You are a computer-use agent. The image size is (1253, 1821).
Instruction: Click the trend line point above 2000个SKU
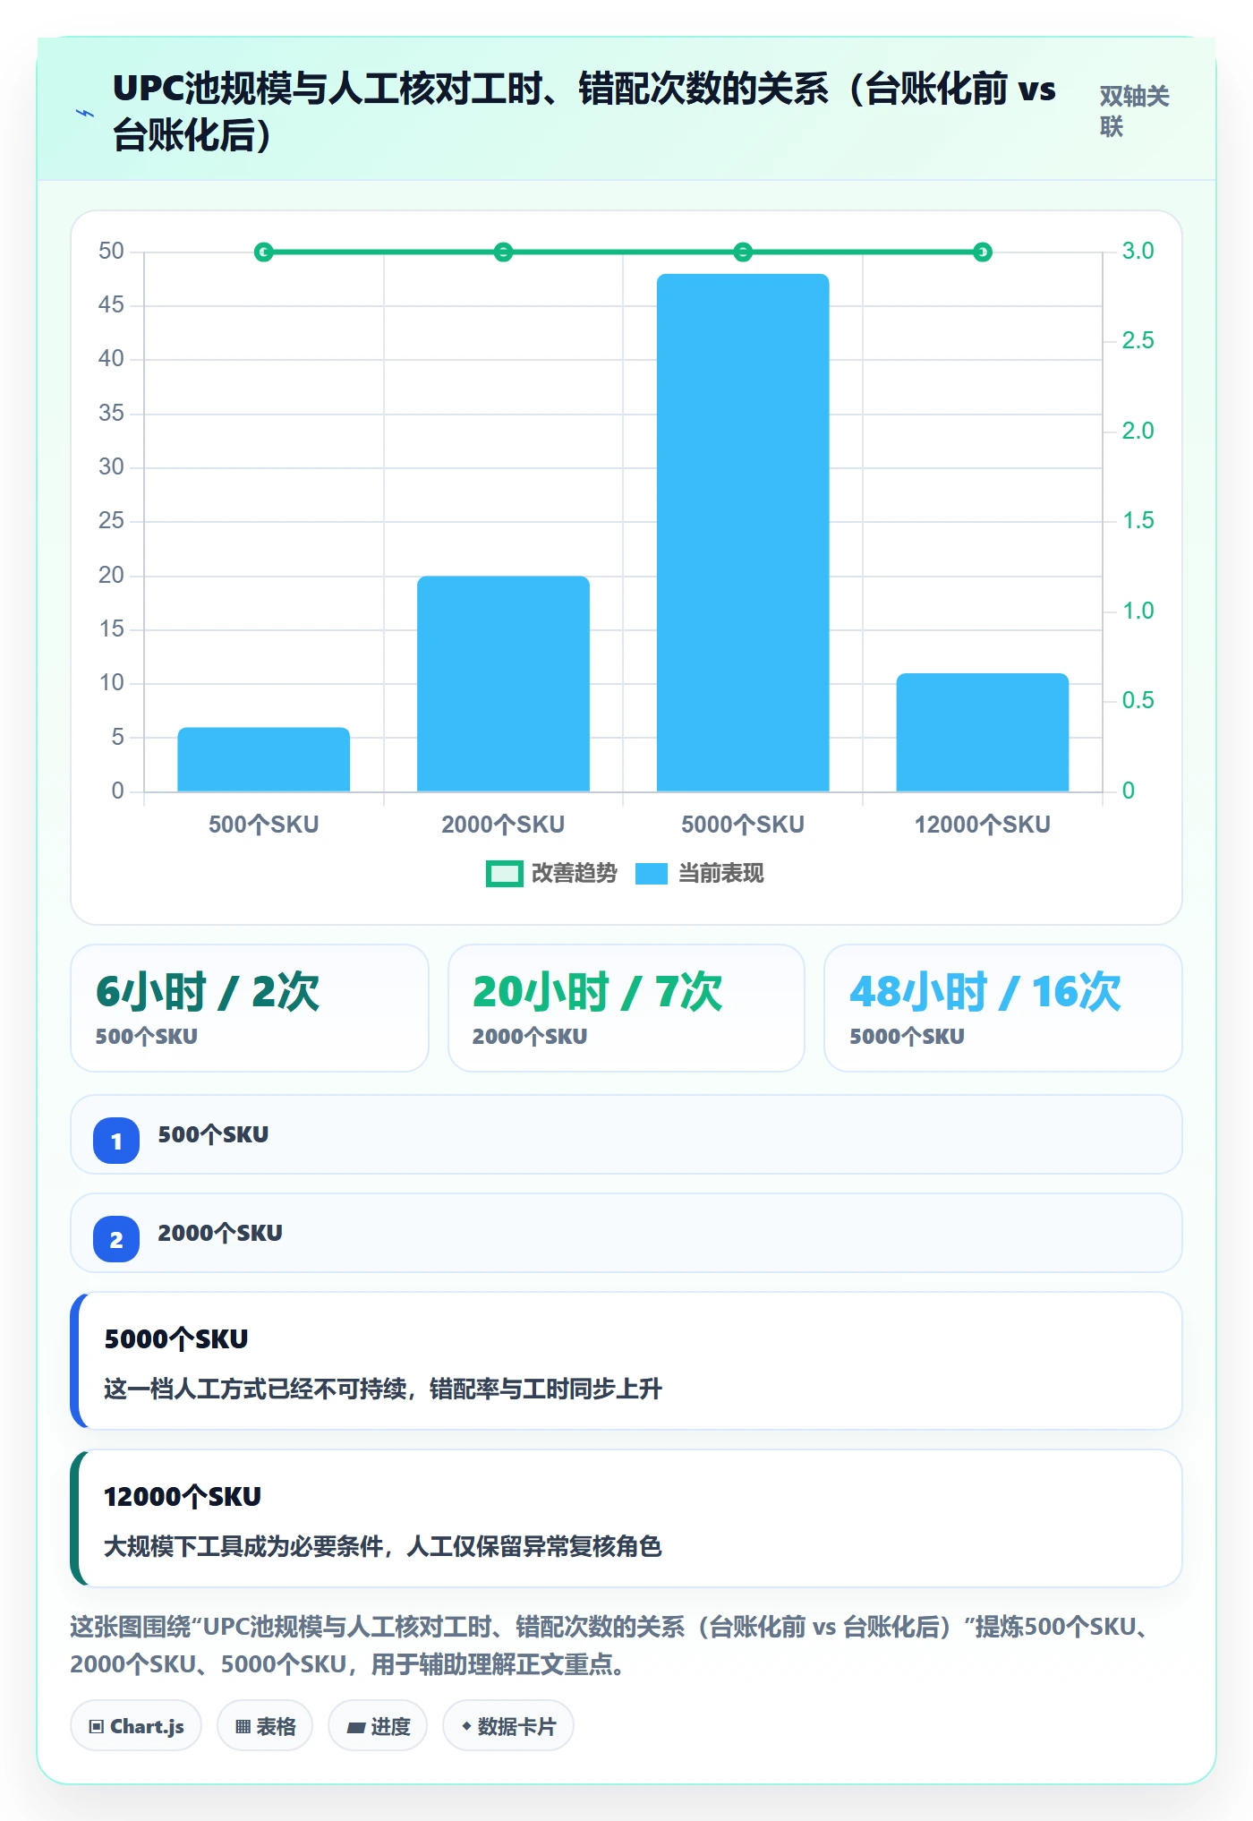pyautogui.click(x=503, y=252)
